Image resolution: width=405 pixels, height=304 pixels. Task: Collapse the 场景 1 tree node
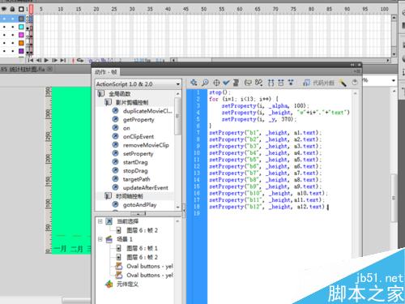100,239
